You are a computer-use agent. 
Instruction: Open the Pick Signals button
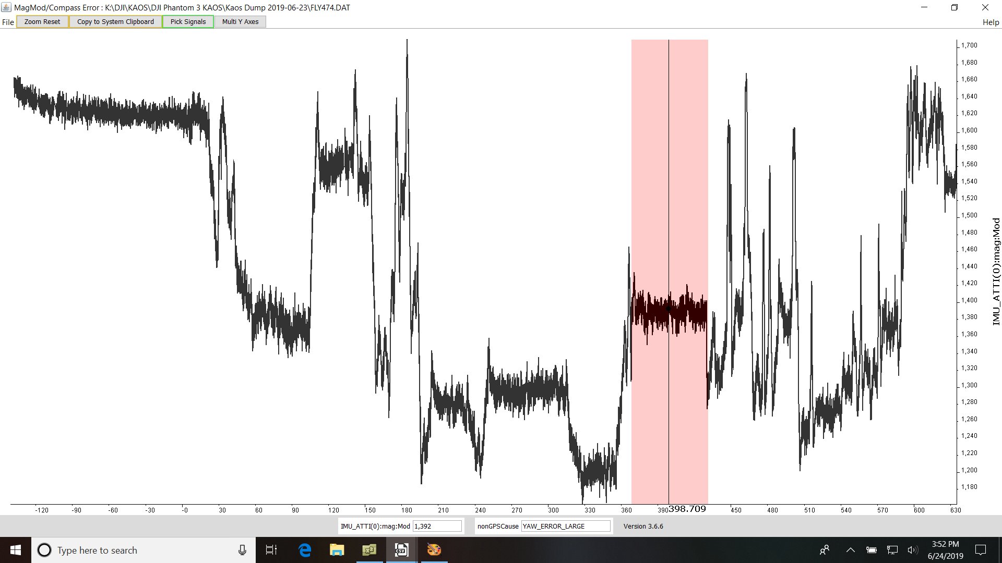click(188, 22)
